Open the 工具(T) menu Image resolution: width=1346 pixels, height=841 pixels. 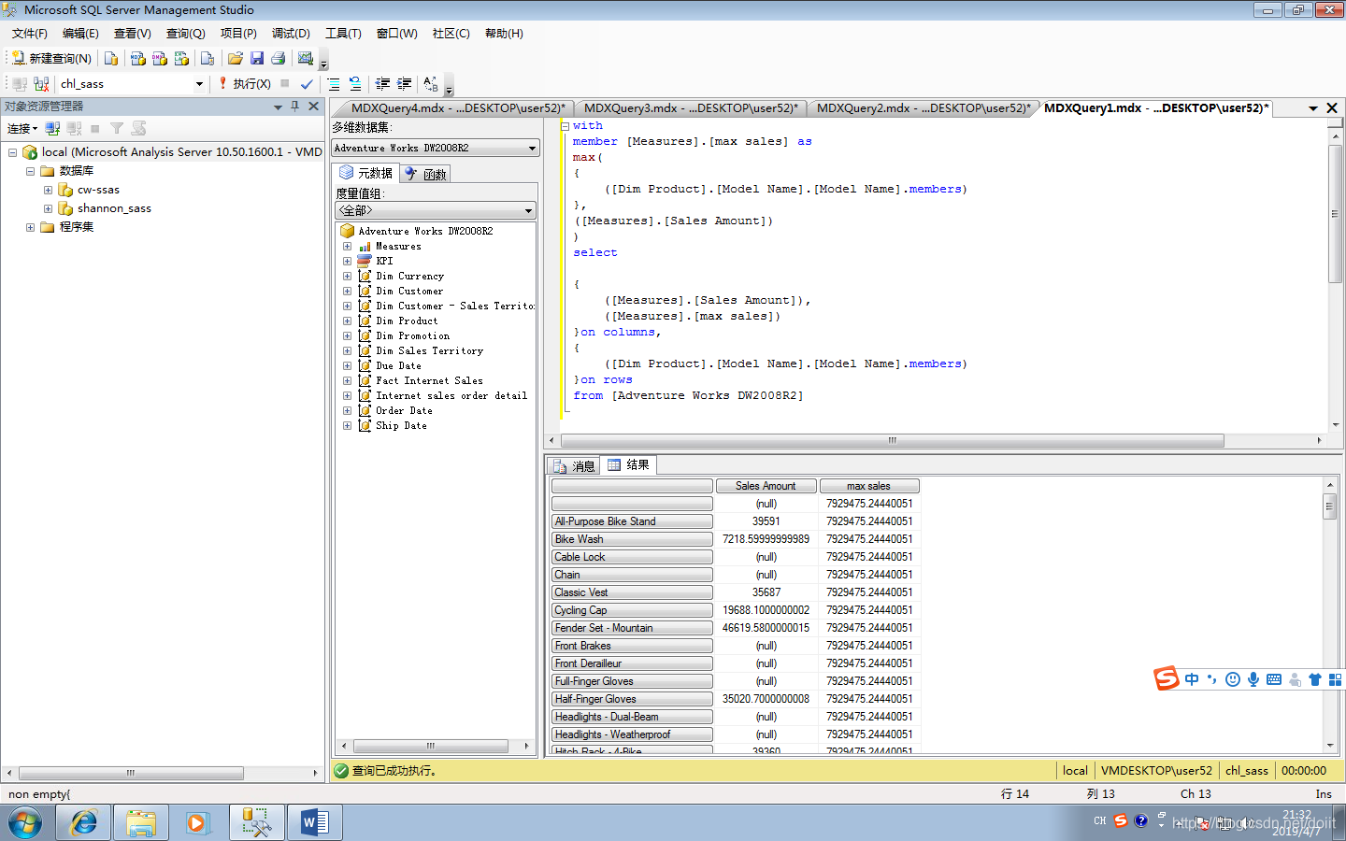coord(343,34)
